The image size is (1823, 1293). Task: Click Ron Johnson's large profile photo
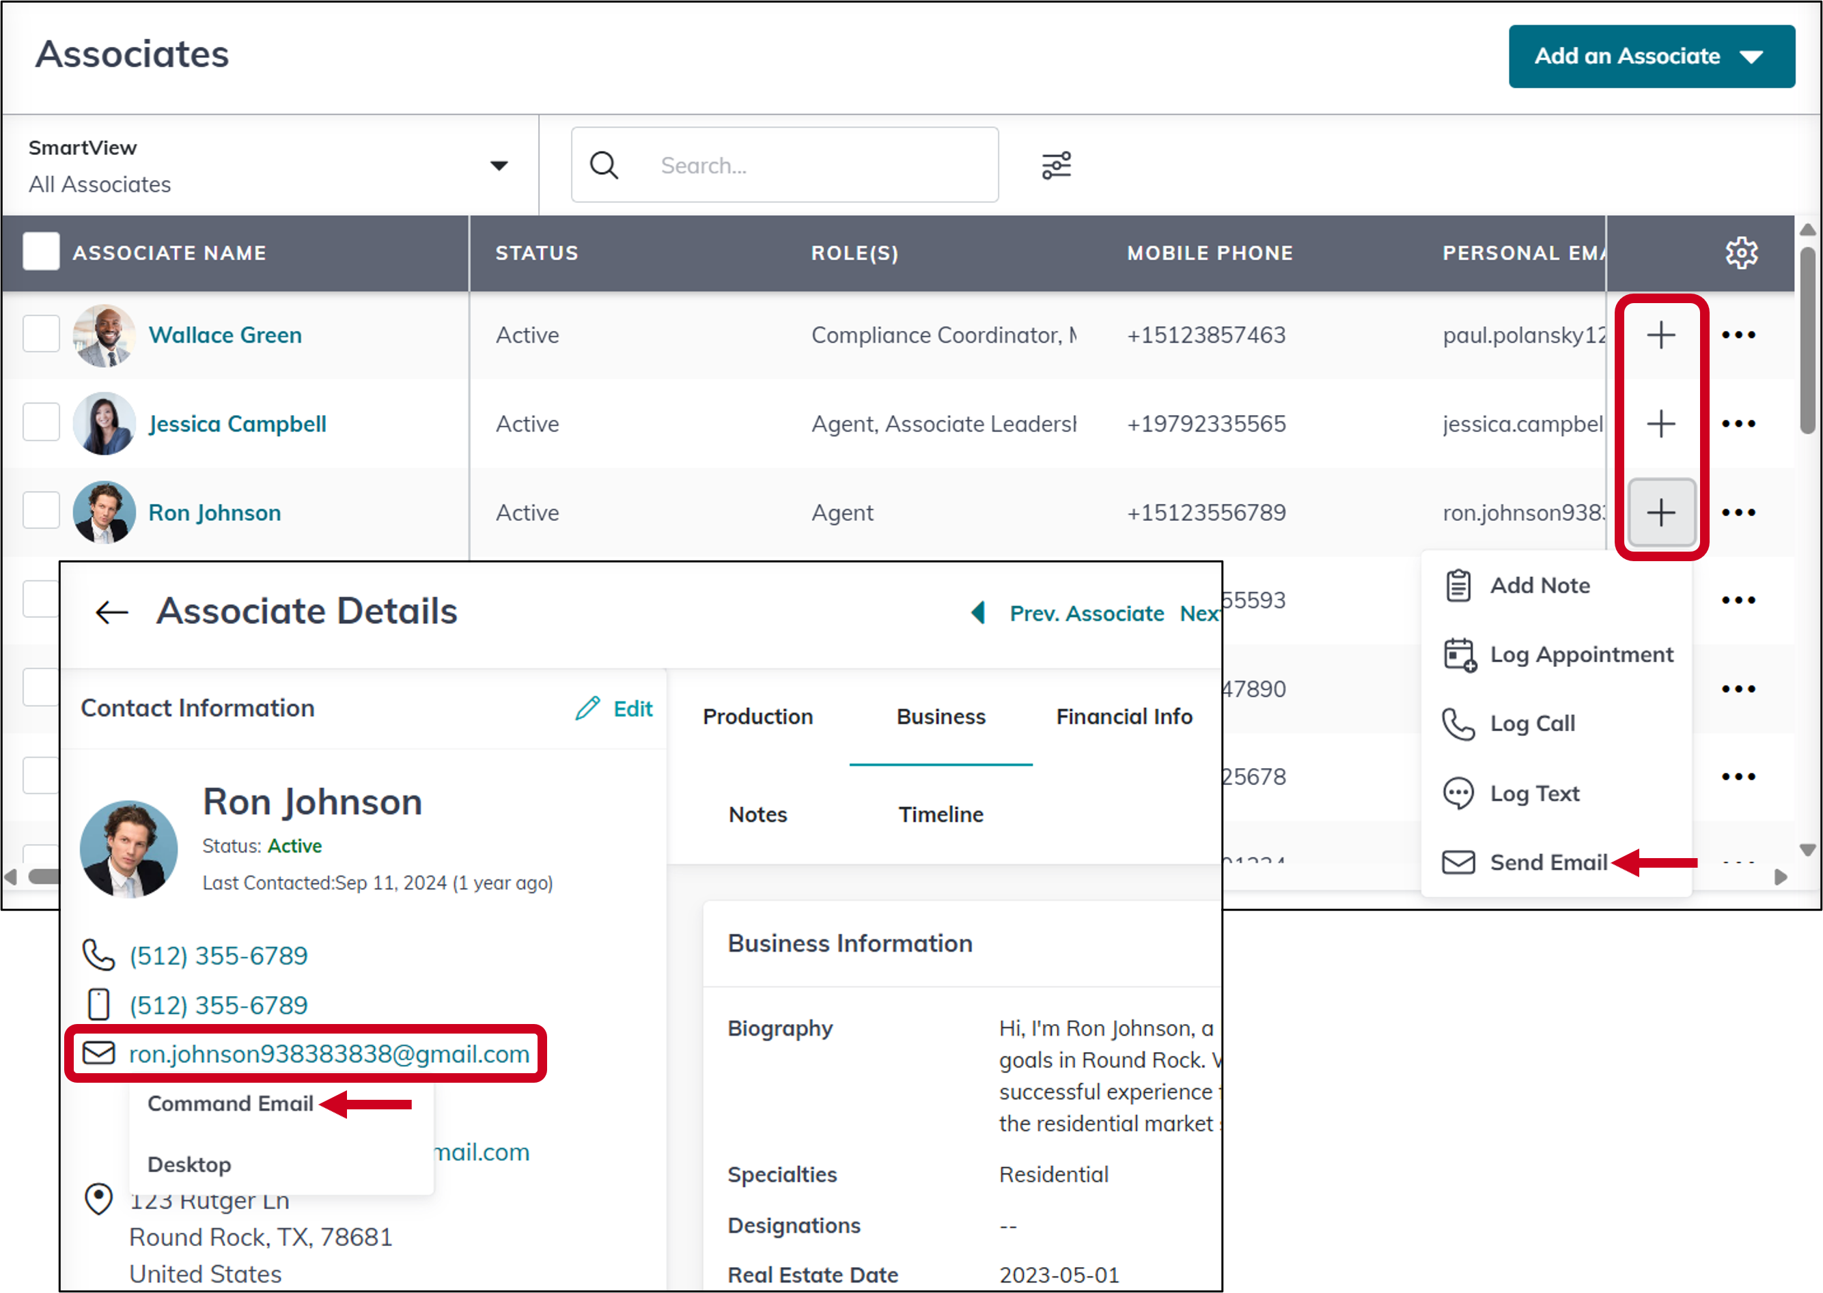point(128,849)
